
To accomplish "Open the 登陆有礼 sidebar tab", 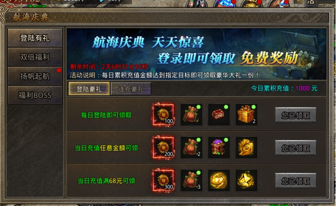I will (35, 38).
